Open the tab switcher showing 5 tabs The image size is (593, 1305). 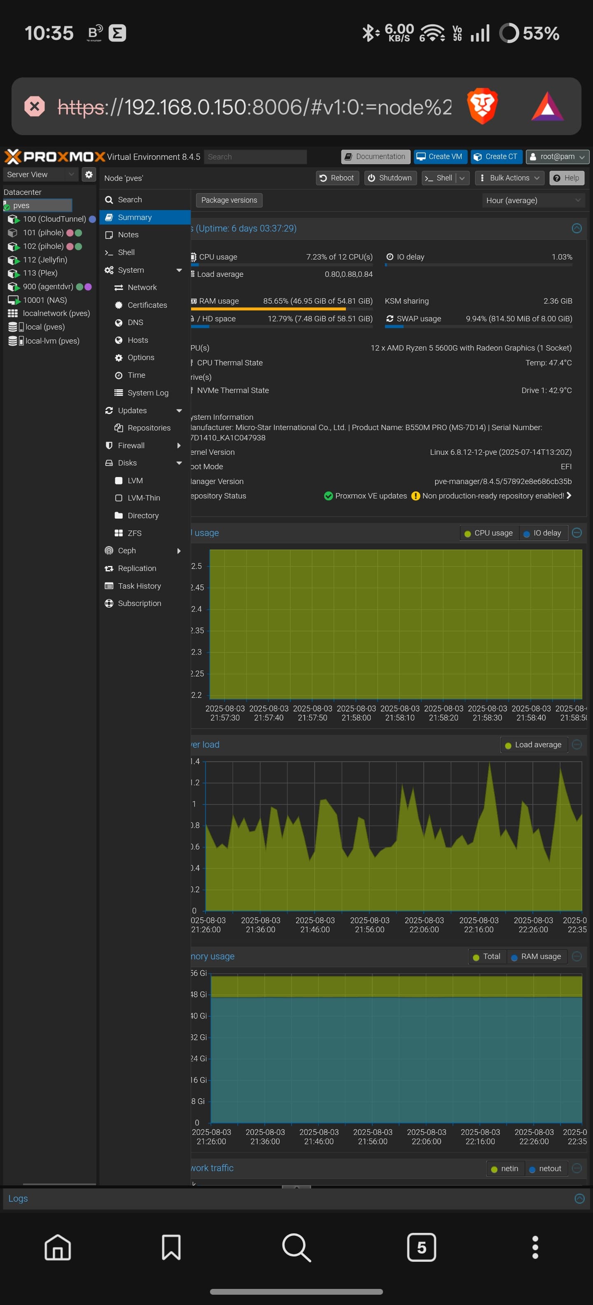click(x=421, y=1247)
